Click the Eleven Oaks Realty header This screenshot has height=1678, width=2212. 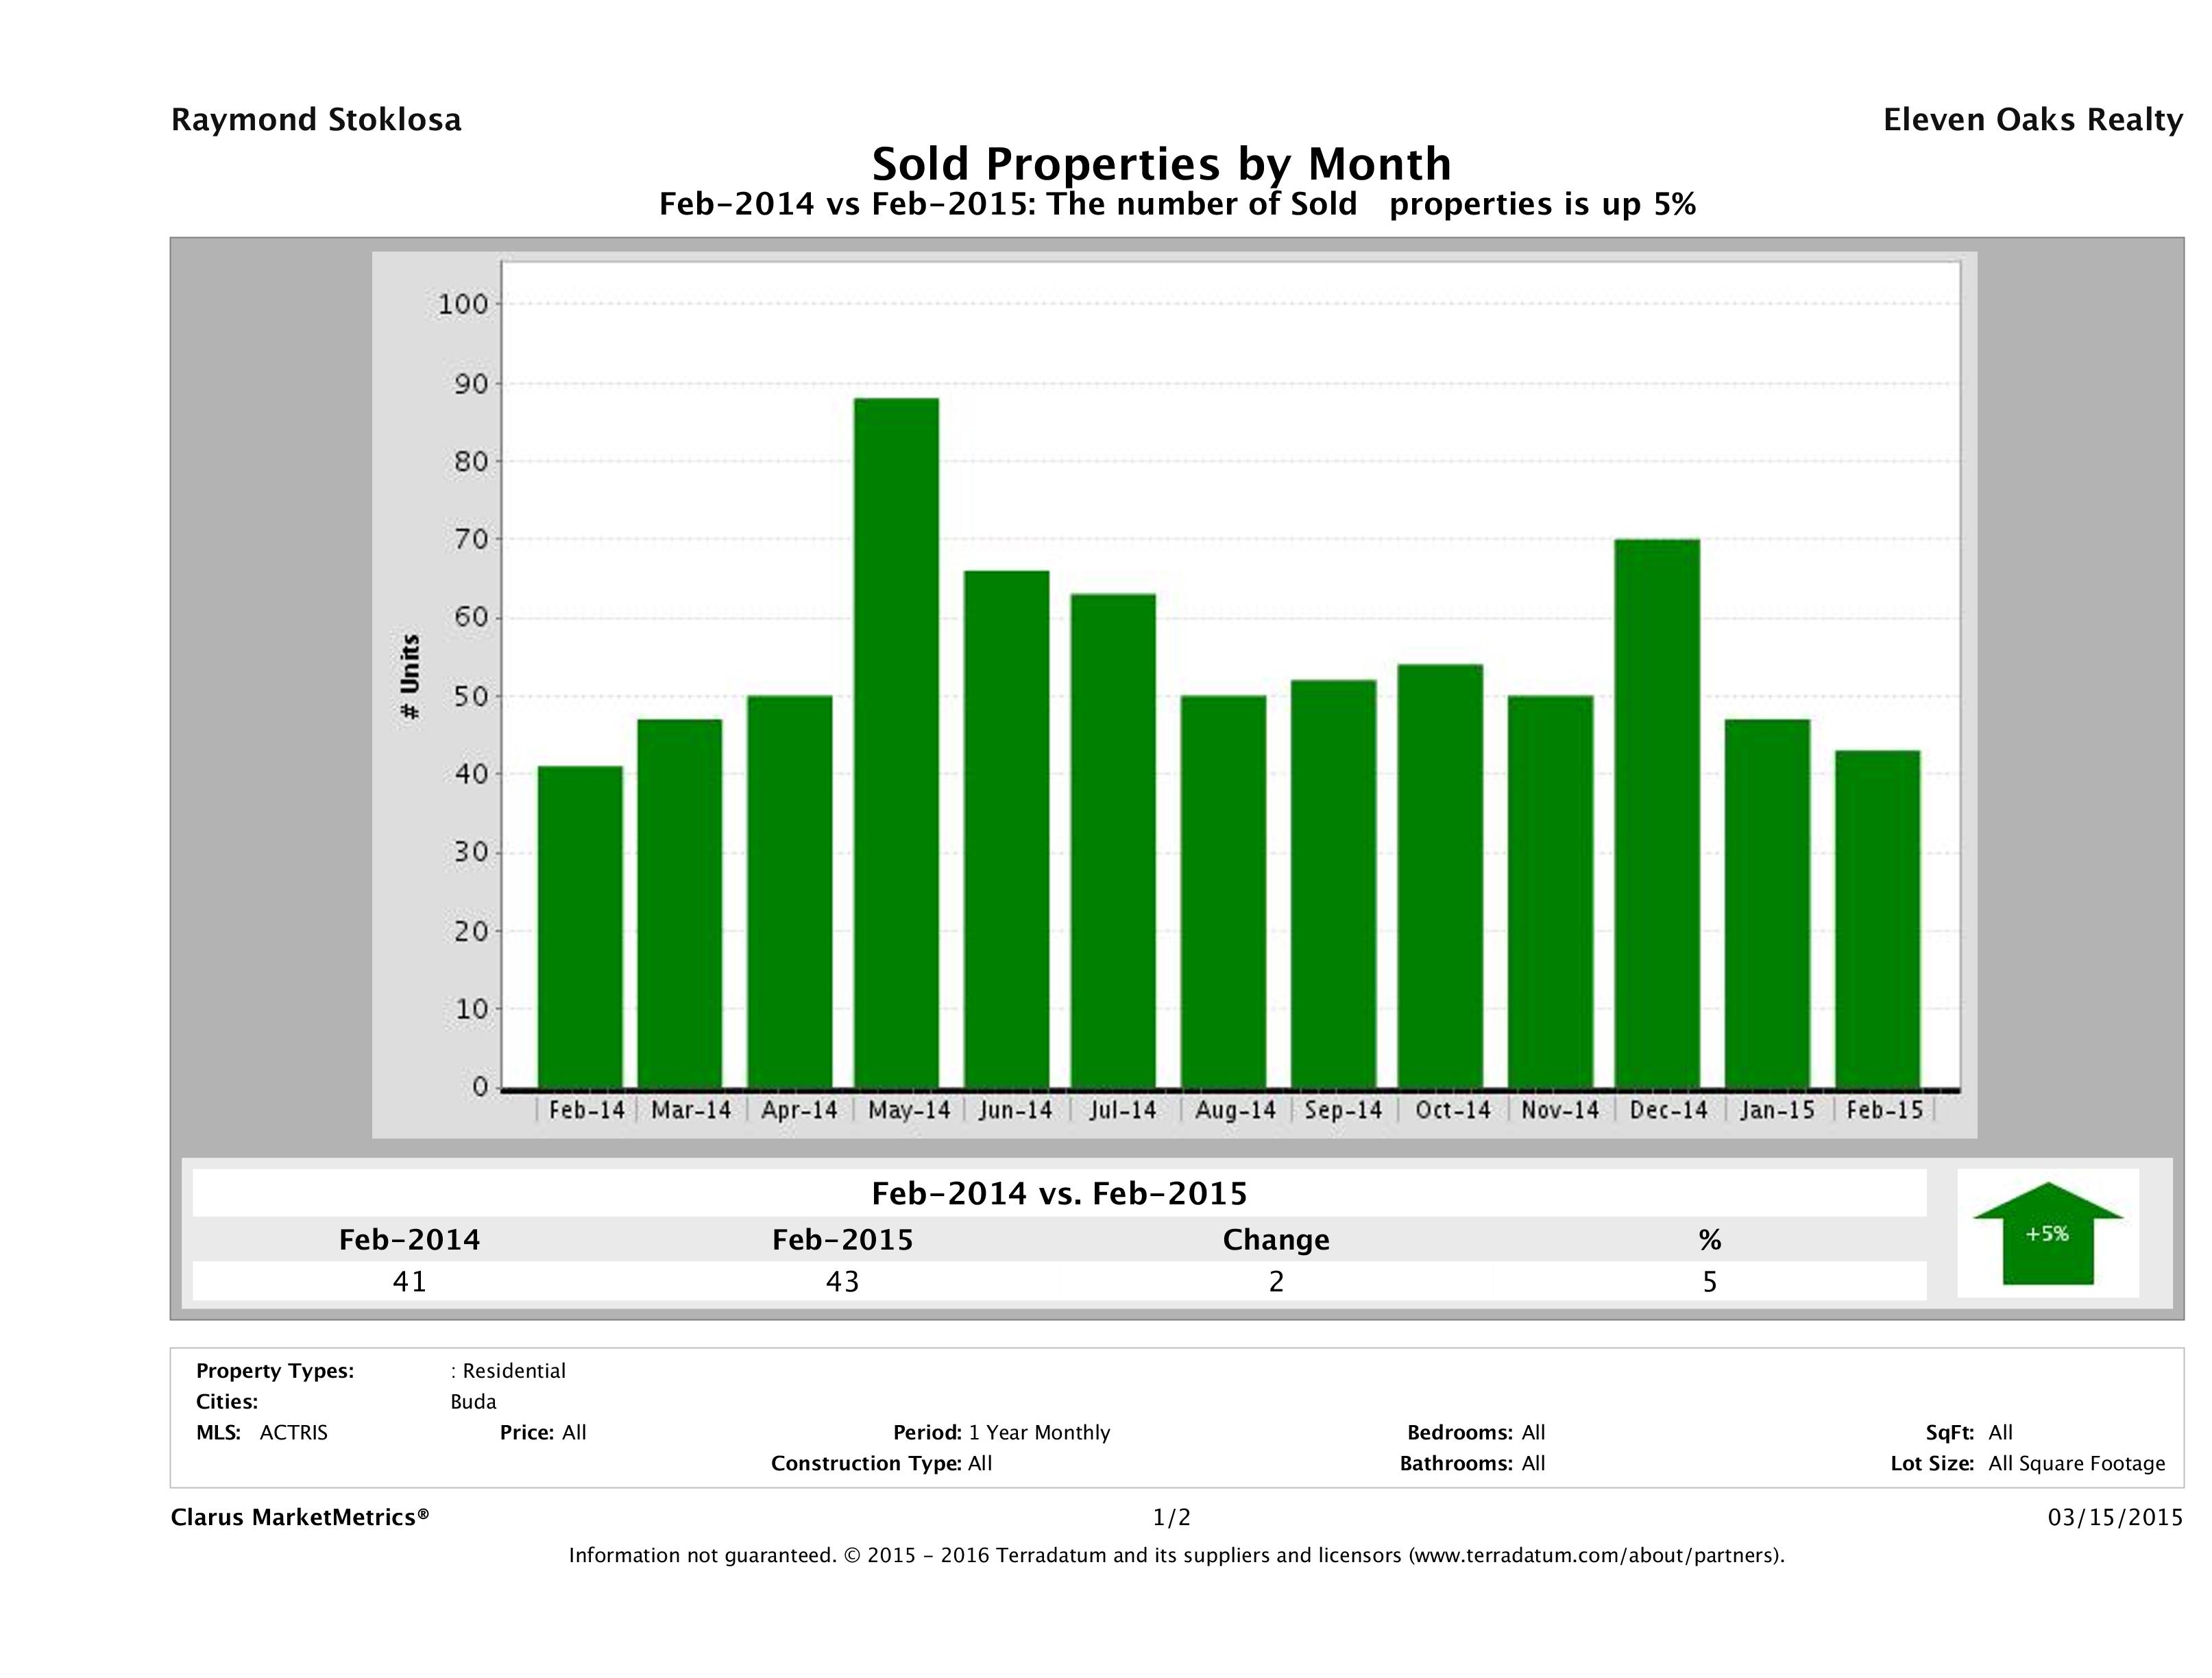click(x=2032, y=120)
